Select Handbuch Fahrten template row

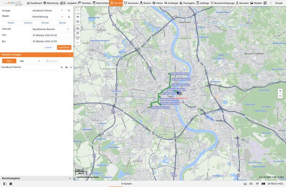[36, 67]
